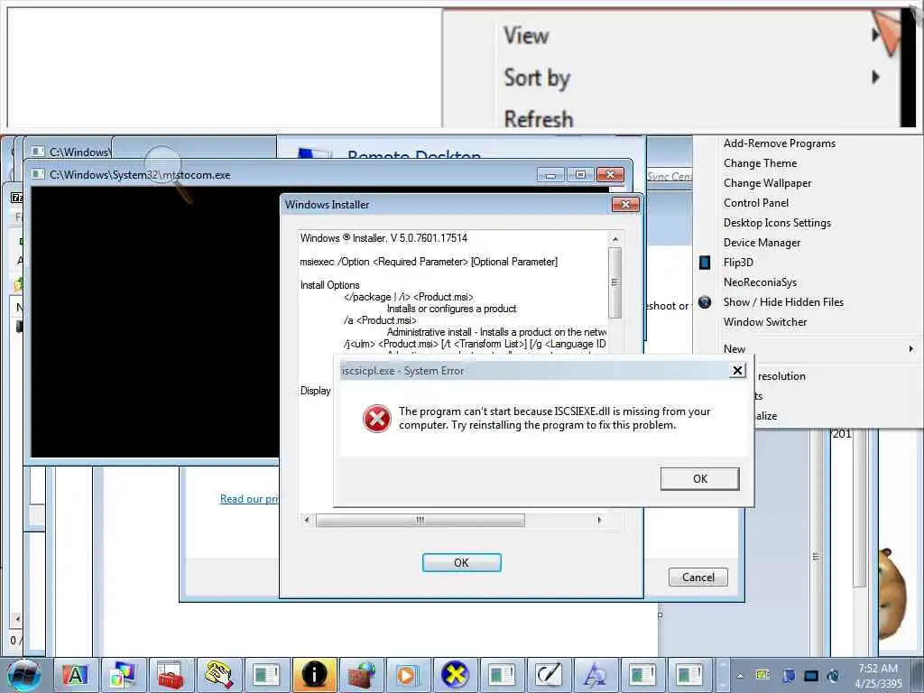Image resolution: width=924 pixels, height=693 pixels.
Task: Click the taskbar clock showing 7:52 AM
Action: pos(878,675)
